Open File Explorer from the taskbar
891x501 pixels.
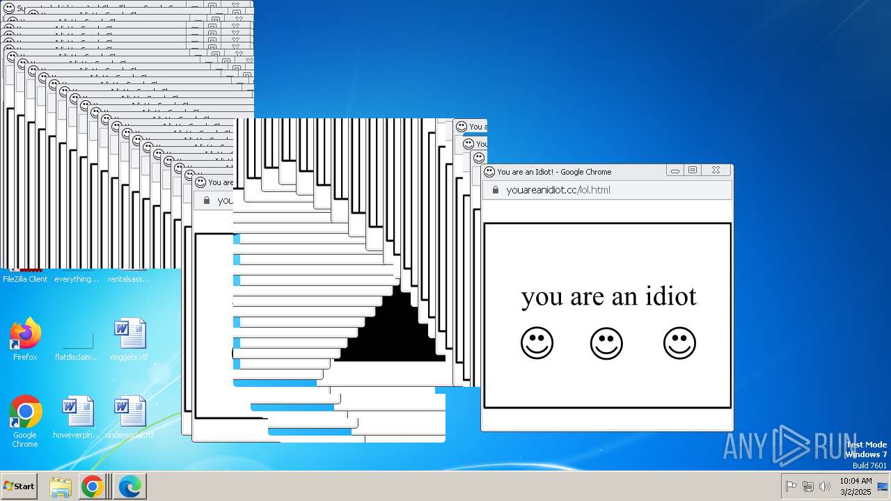[61, 486]
